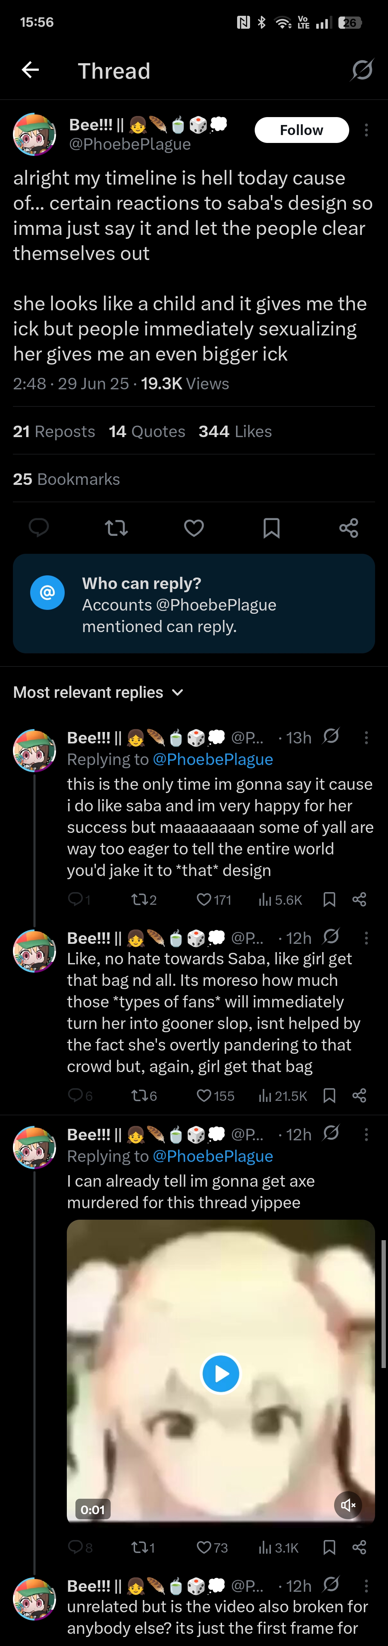Open three-dot menu on main post

[x=366, y=130]
